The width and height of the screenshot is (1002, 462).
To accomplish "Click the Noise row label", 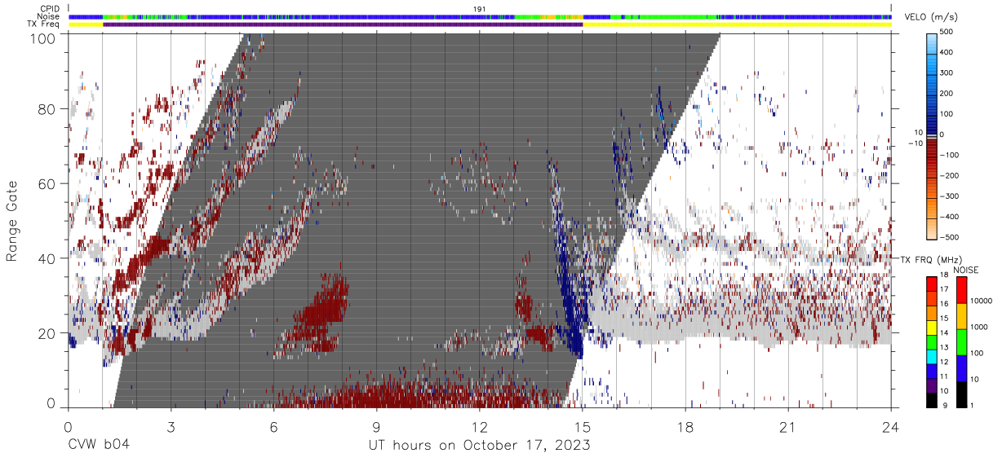I will click(49, 16).
